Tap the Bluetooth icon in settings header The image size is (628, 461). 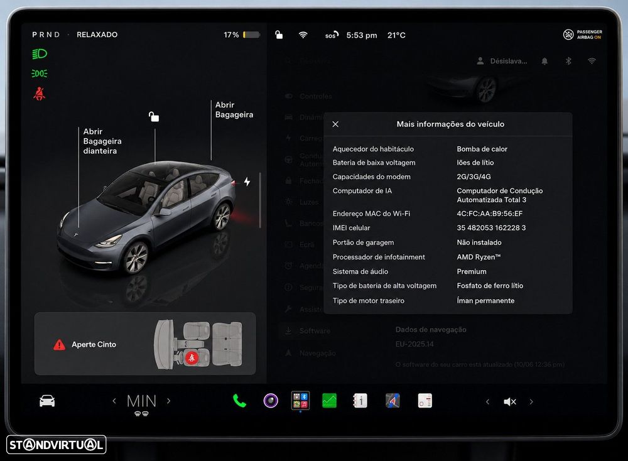(x=568, y=61)
